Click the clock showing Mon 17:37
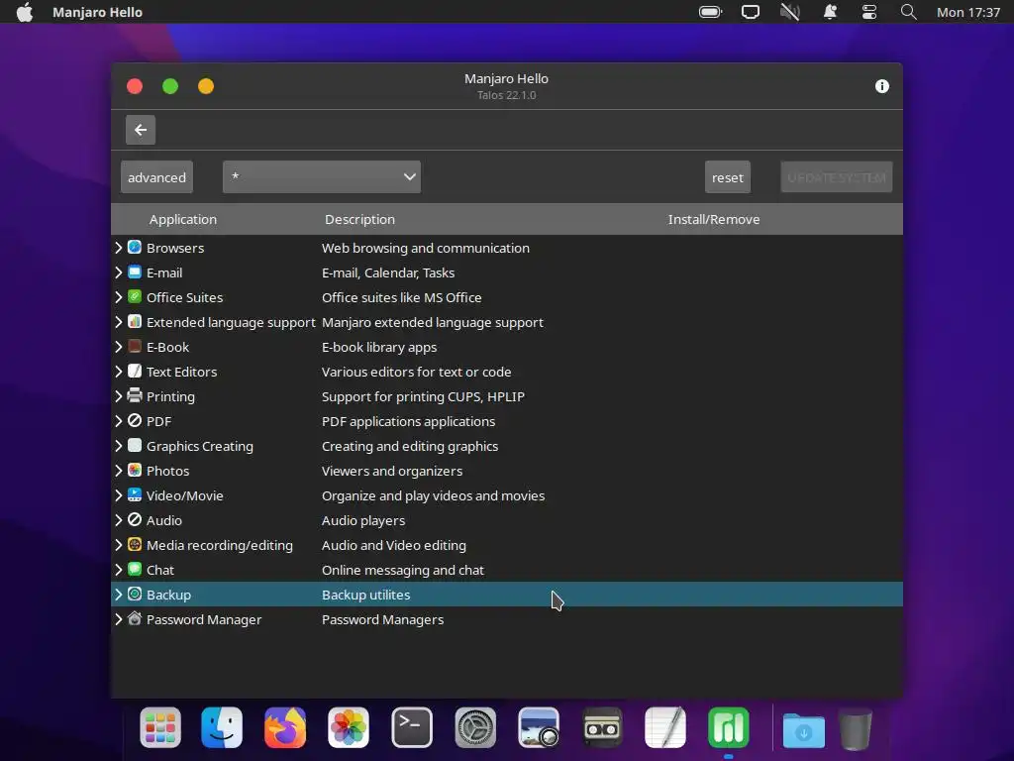 pos(968,12)
